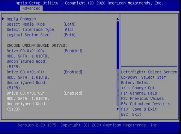Open Select Interface Type All option
Viewport: 181px width, 134px height.
tap(68, 30)
